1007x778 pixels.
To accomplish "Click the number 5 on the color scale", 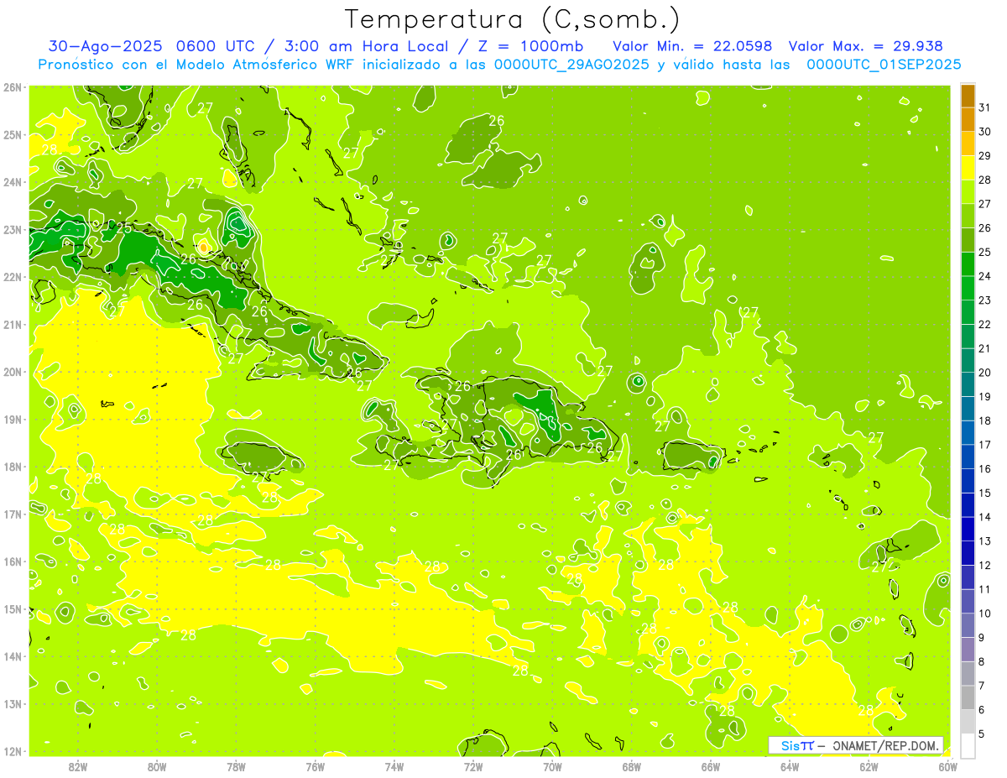I will pyautogui.click(x=983, y=734).
